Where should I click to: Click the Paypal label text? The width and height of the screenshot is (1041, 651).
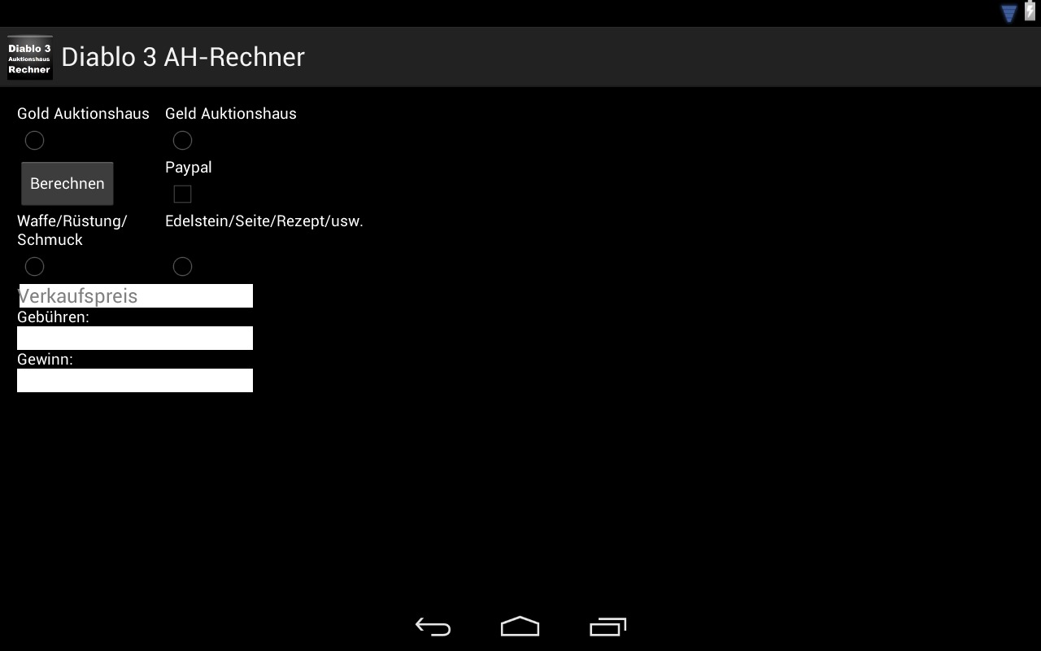tap(189, 167)
